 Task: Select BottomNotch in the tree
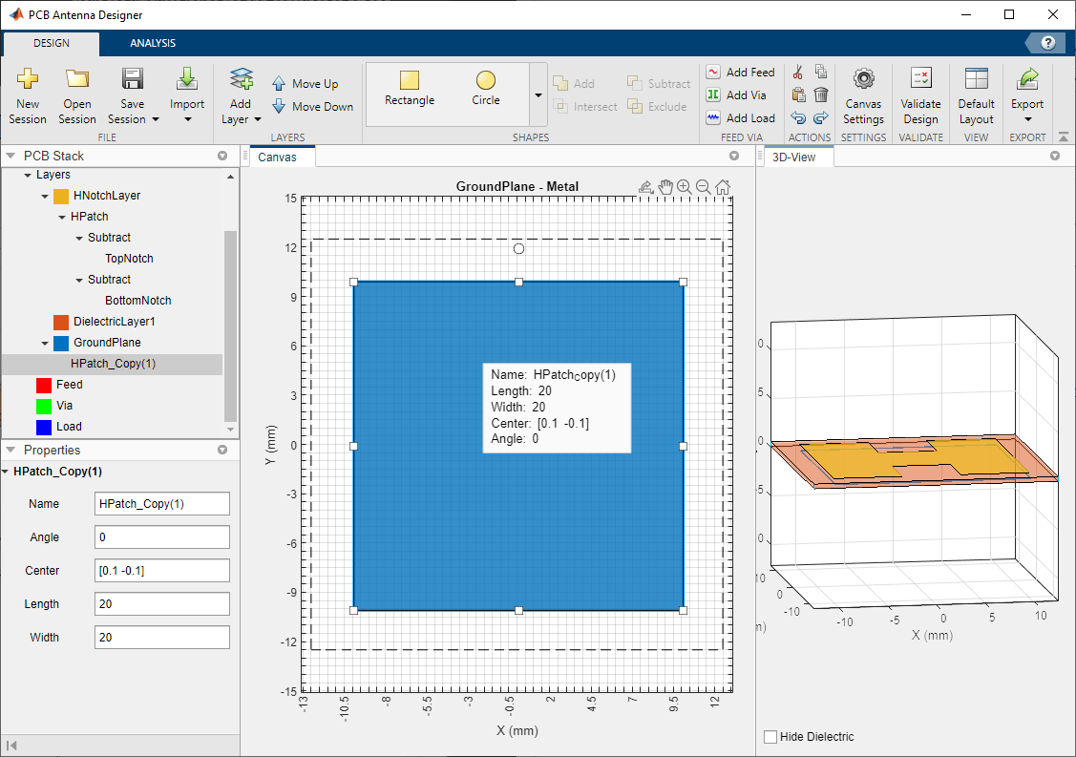point(137,300)
